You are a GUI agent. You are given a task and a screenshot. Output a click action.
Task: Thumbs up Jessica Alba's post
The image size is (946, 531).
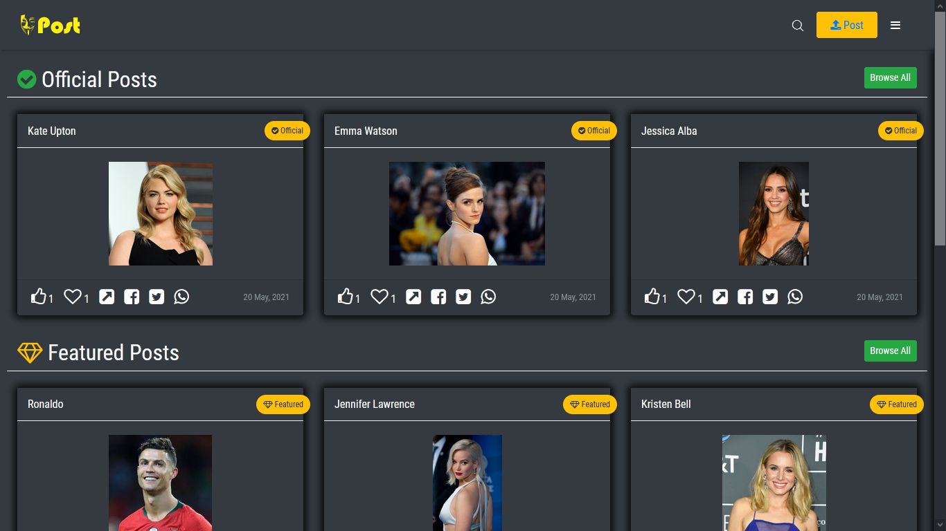pos(652,296)
